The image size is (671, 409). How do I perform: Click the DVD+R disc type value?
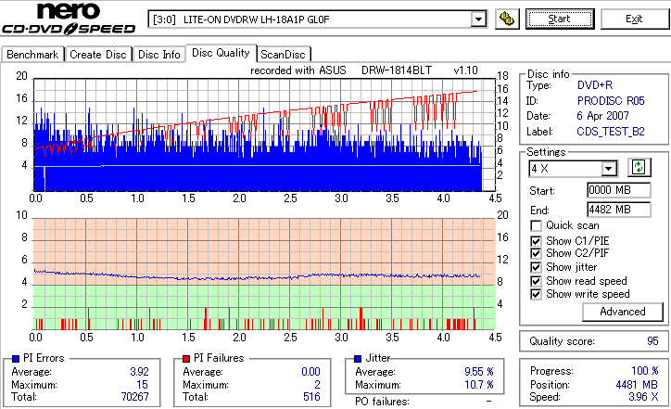tap(595, 85)
